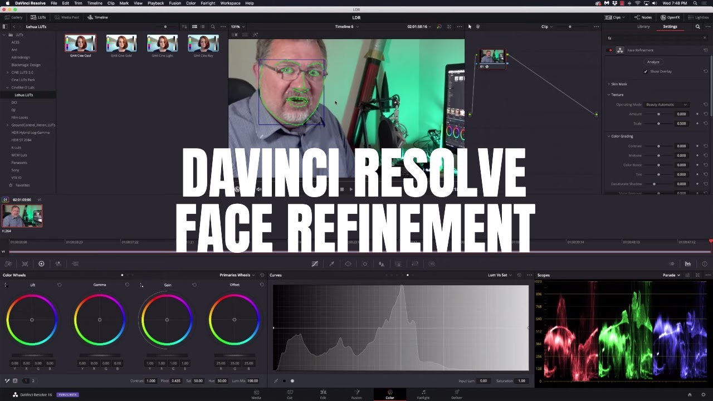The width and height of the screenshot is (713, 401).
Task: Open the Qualifier eyedropper palette
Action: 331,263
